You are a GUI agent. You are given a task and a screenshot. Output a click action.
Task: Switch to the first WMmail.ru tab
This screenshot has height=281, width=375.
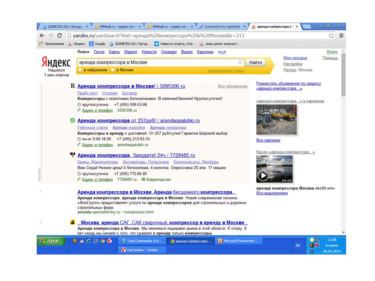(117, 27)
